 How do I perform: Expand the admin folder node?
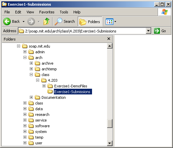click(x=25, y=52)
